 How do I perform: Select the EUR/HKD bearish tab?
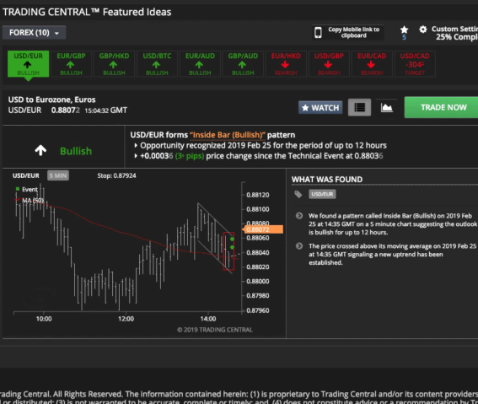(286, 64)
